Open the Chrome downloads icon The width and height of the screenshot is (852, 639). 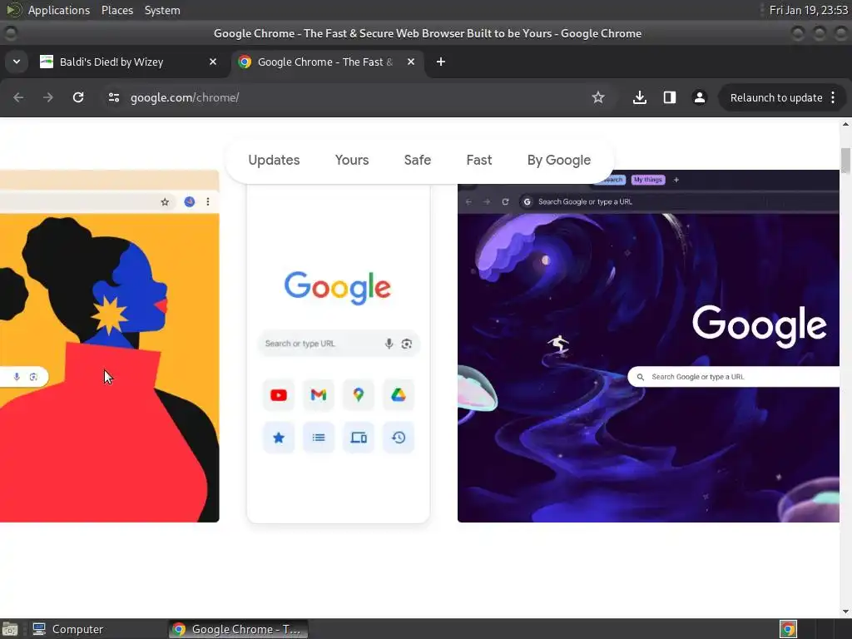coord(640,97)
